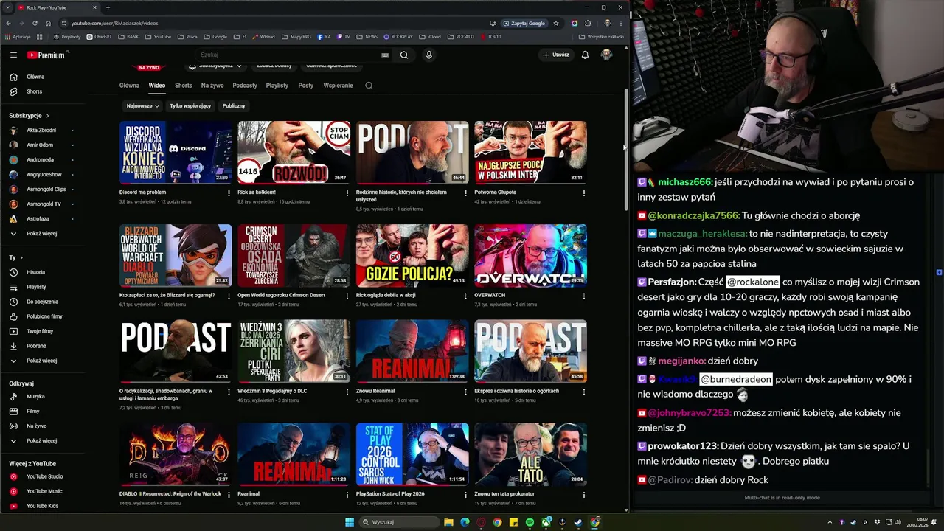Open the Akta Zbrodni subscription
This screenshot has width=944, height=531.
pyautogui.click(x=41, y=130)
